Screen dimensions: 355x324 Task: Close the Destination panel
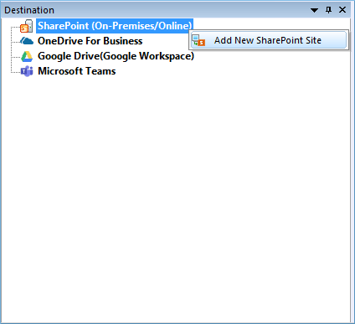click(342, 10)
